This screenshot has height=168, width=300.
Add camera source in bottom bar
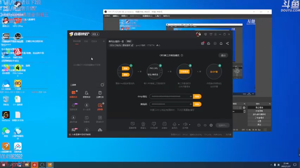pyautogui.click(x=143, y=125)
